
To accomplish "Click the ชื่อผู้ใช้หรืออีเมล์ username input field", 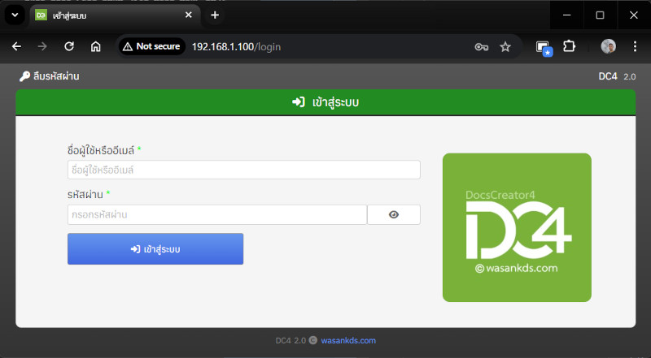I will pos(243,170).
